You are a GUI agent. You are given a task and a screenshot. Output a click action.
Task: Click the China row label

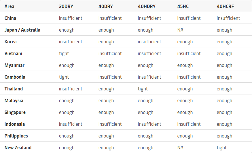point(10,18)
